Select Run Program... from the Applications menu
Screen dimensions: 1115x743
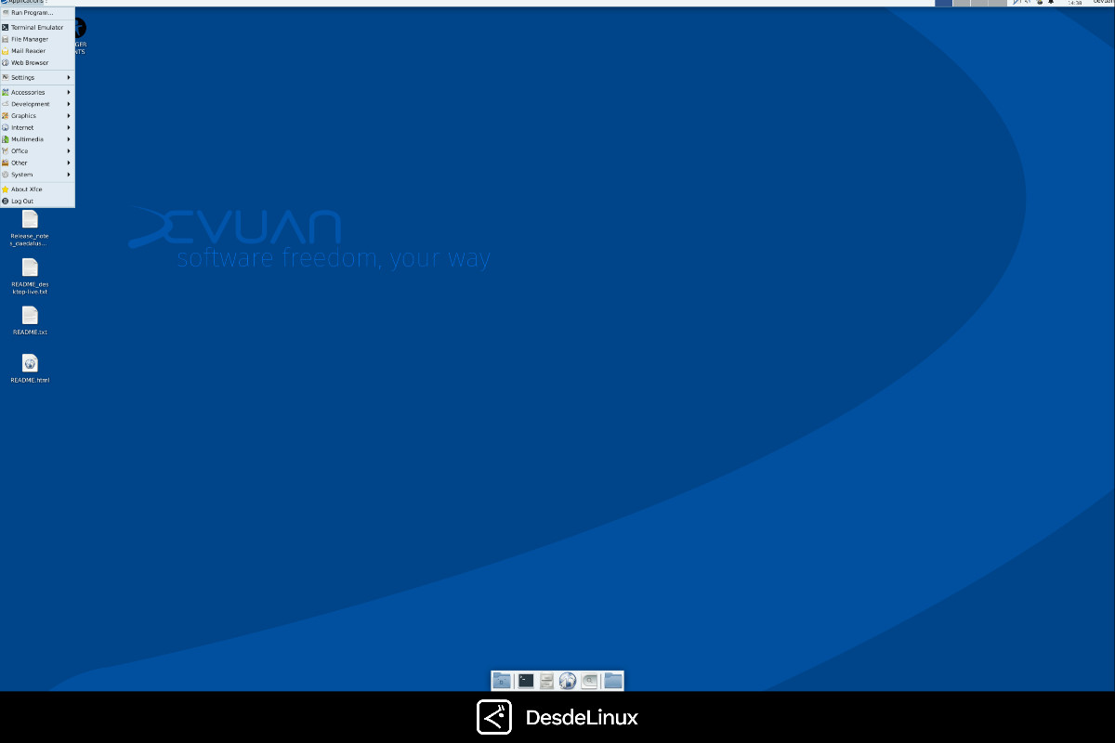click(33, 13)
